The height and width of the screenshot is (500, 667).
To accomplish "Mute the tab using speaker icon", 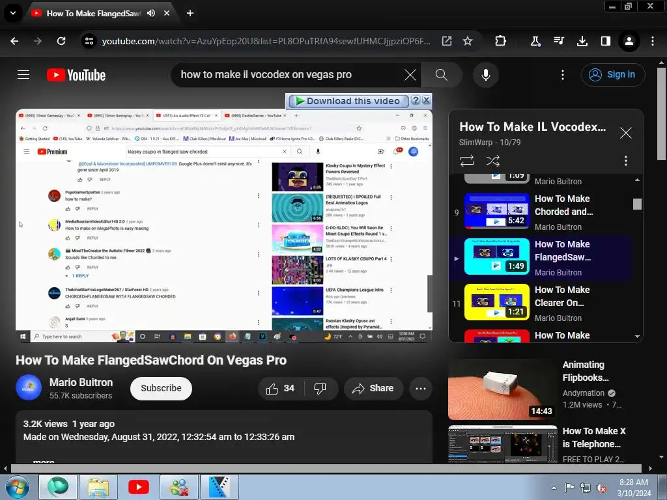I will point(151,13).
